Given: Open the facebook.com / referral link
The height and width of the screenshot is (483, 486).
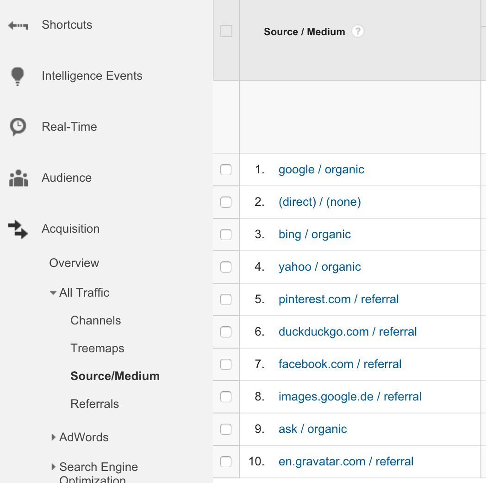Looking at the screenshot, I should pos(340,364).
